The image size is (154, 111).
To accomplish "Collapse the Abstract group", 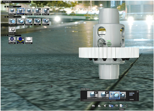I will [5, 17].
